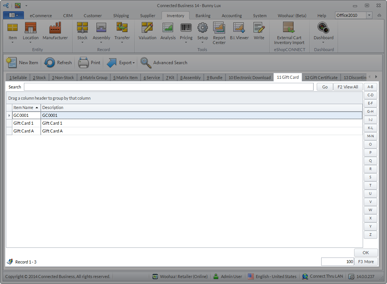Select the 10 Electronic Download tab
The width and height of the screenshot is (387, 284).
coord(249,78)
